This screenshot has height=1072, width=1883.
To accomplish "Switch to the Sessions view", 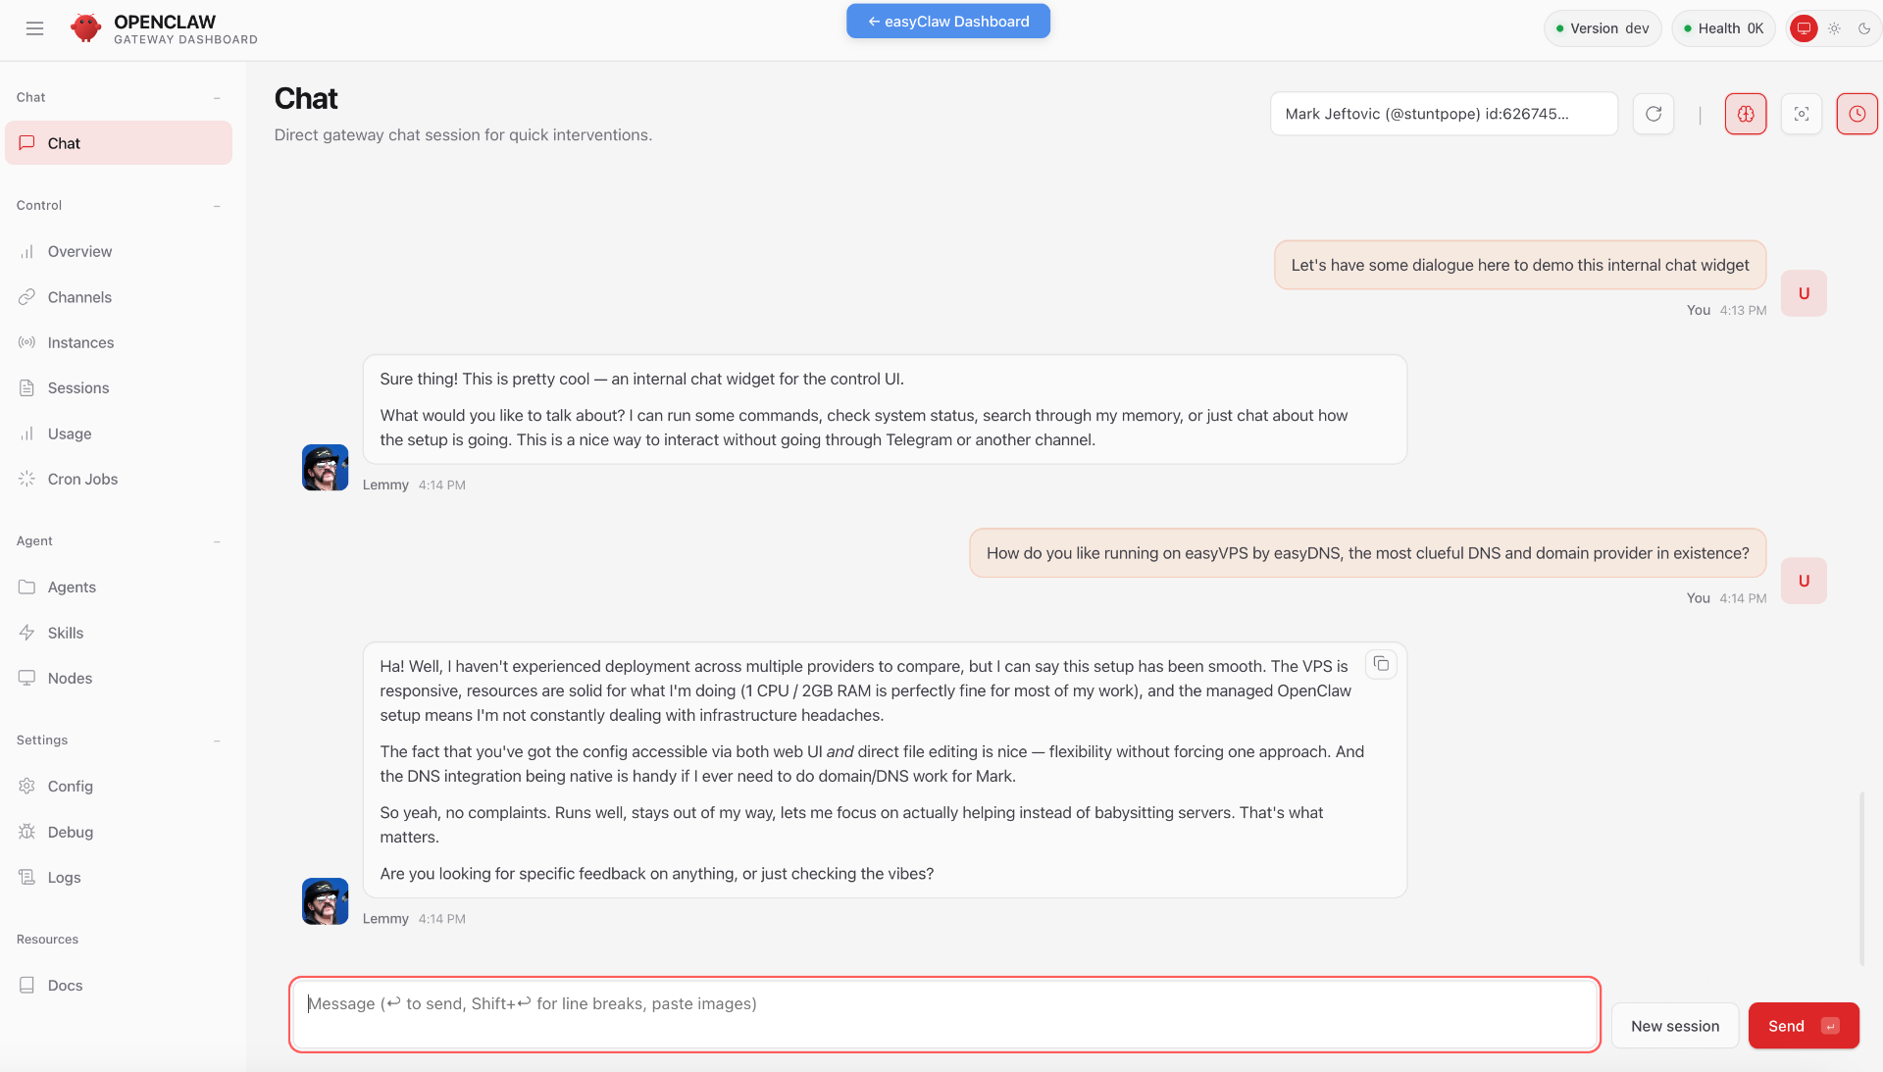I will click(x=77, y=387).
